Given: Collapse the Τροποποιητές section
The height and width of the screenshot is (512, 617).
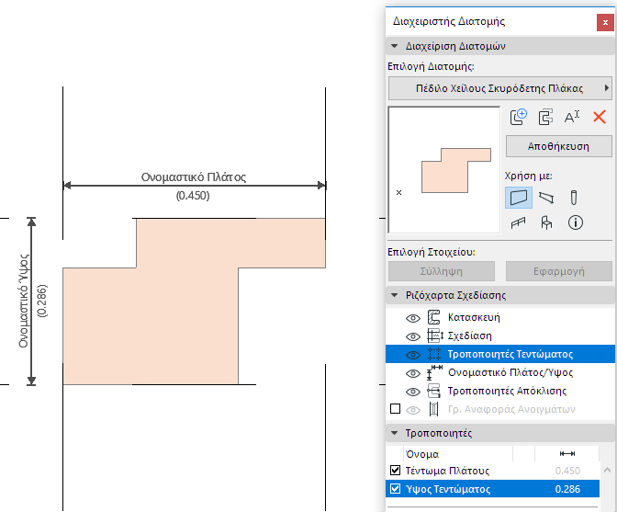Looking at the screenshot, I should pos(394,433).
